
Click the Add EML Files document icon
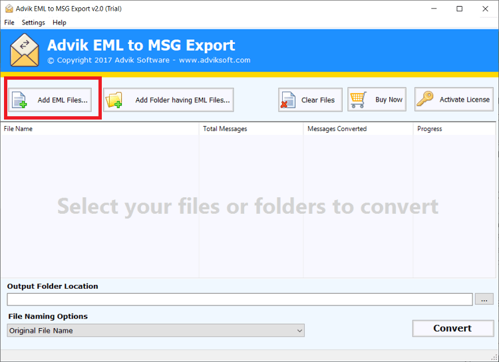(19, 100)
